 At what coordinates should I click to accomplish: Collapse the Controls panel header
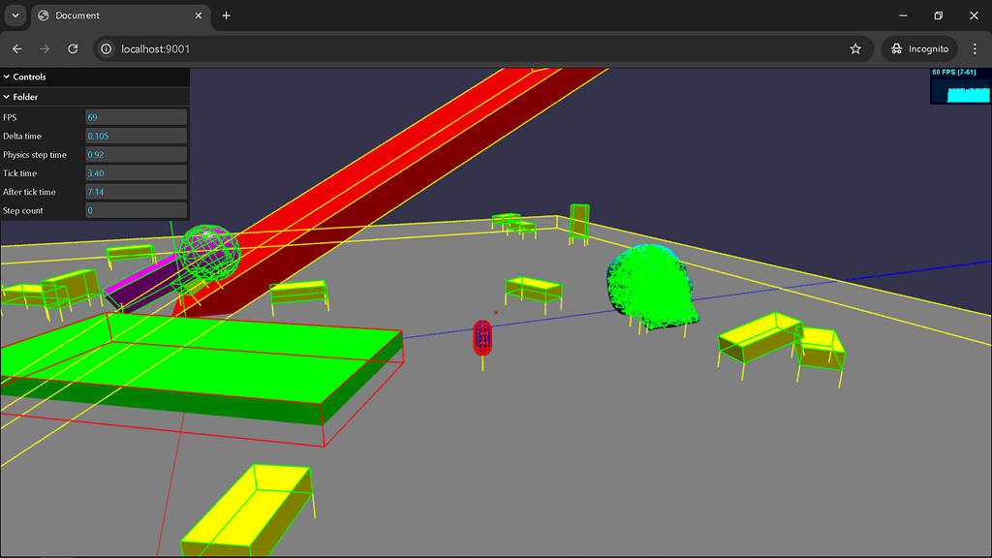click(x=29, y=77)
